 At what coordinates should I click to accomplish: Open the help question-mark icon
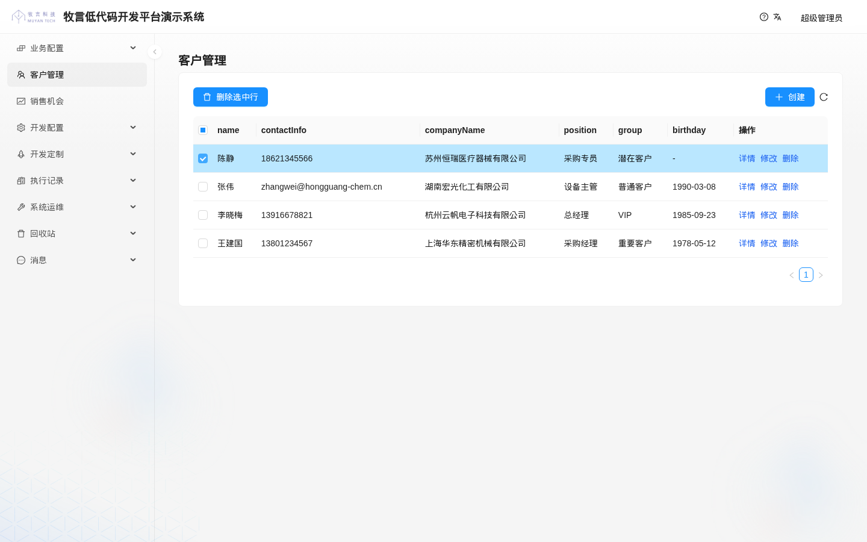point(764,17)
